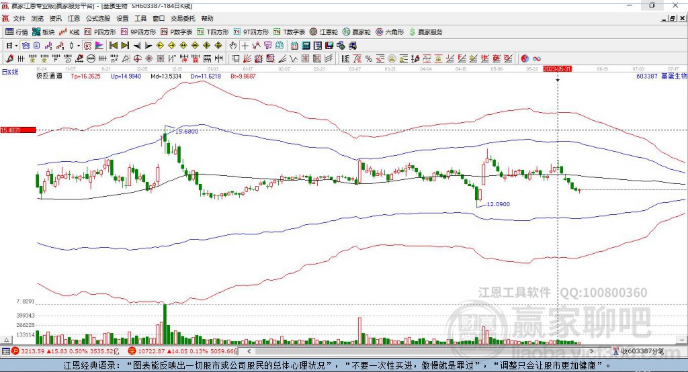Image resolution: width=688 pixels, height=372 pixels.
Task: Click the infinity symbol icon
Action: click(x=537, y=59)
